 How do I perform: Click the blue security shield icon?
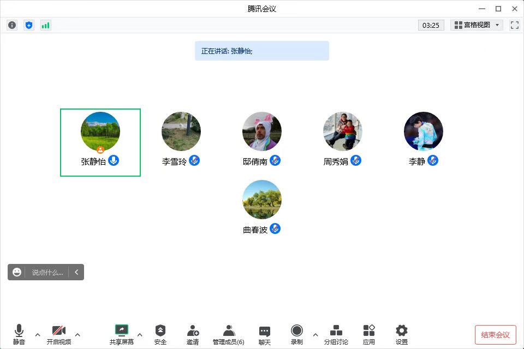click(x=29, y=25)
